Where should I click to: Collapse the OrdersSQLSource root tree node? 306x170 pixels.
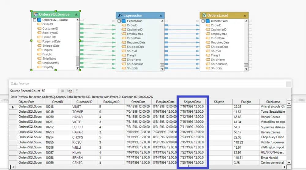(x=35, y=20)
